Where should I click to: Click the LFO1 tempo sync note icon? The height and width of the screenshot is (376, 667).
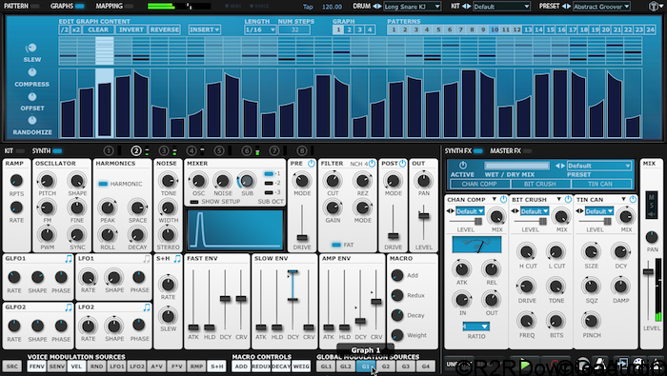pyautogui.click(x=147, y=258)
